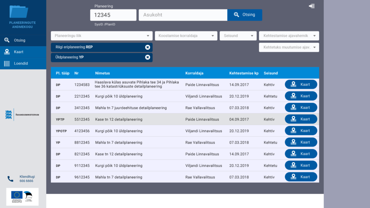Viewport: 370px width, 208px height.
Task: Open Loendid in the sidebar
Action: coord(23,64)
